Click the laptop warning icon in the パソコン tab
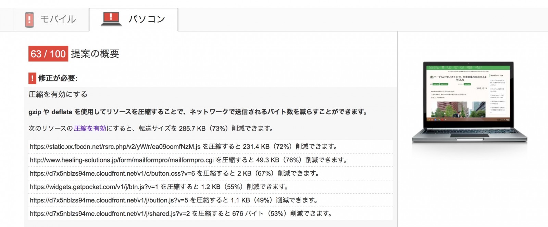This screenshot has width=548, height=227. 111,19
